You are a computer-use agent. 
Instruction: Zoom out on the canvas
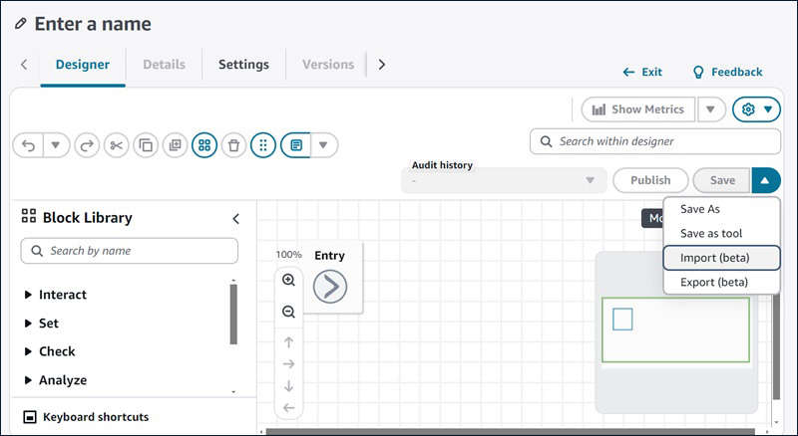[x=288, y=312]
